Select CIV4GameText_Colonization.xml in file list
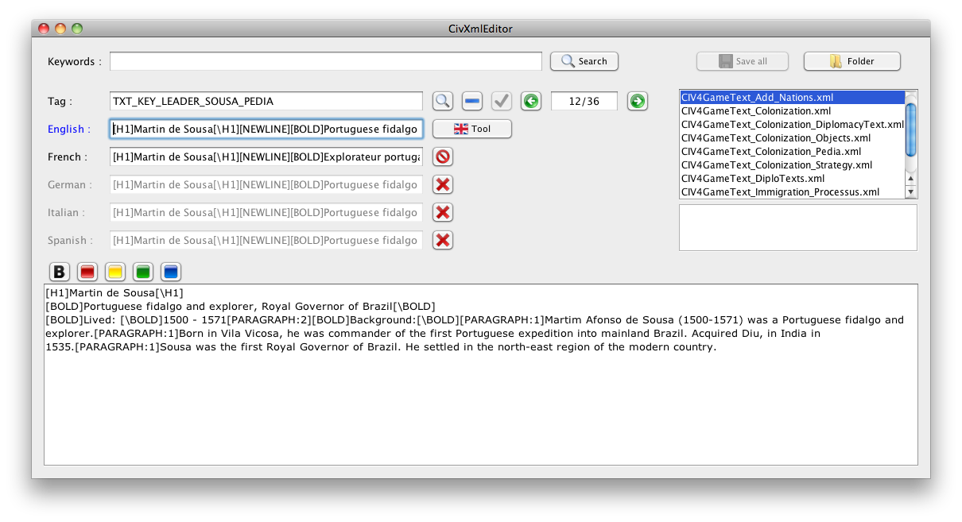The image size is (962, 522). (x=792, y=110)
